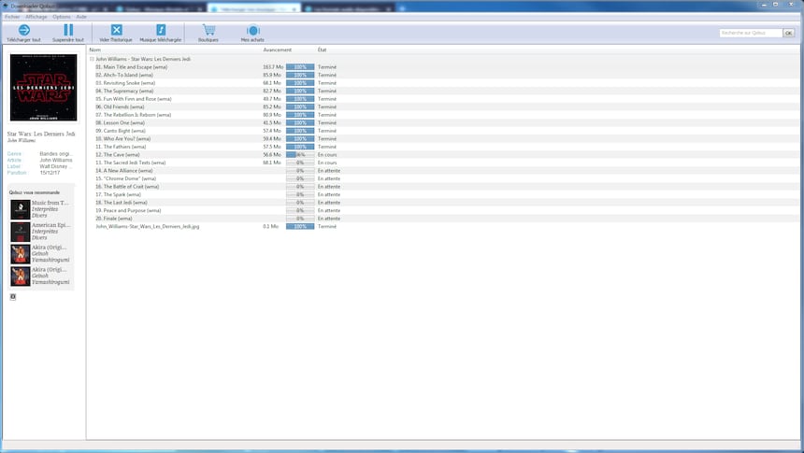Open the second Akira (Origi... recommendation thumbnail

pos(21,276)
